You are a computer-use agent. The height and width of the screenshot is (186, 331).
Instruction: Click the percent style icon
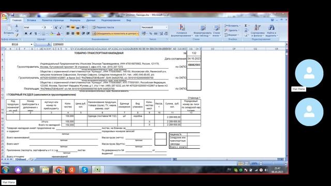[x=151, y=34]
